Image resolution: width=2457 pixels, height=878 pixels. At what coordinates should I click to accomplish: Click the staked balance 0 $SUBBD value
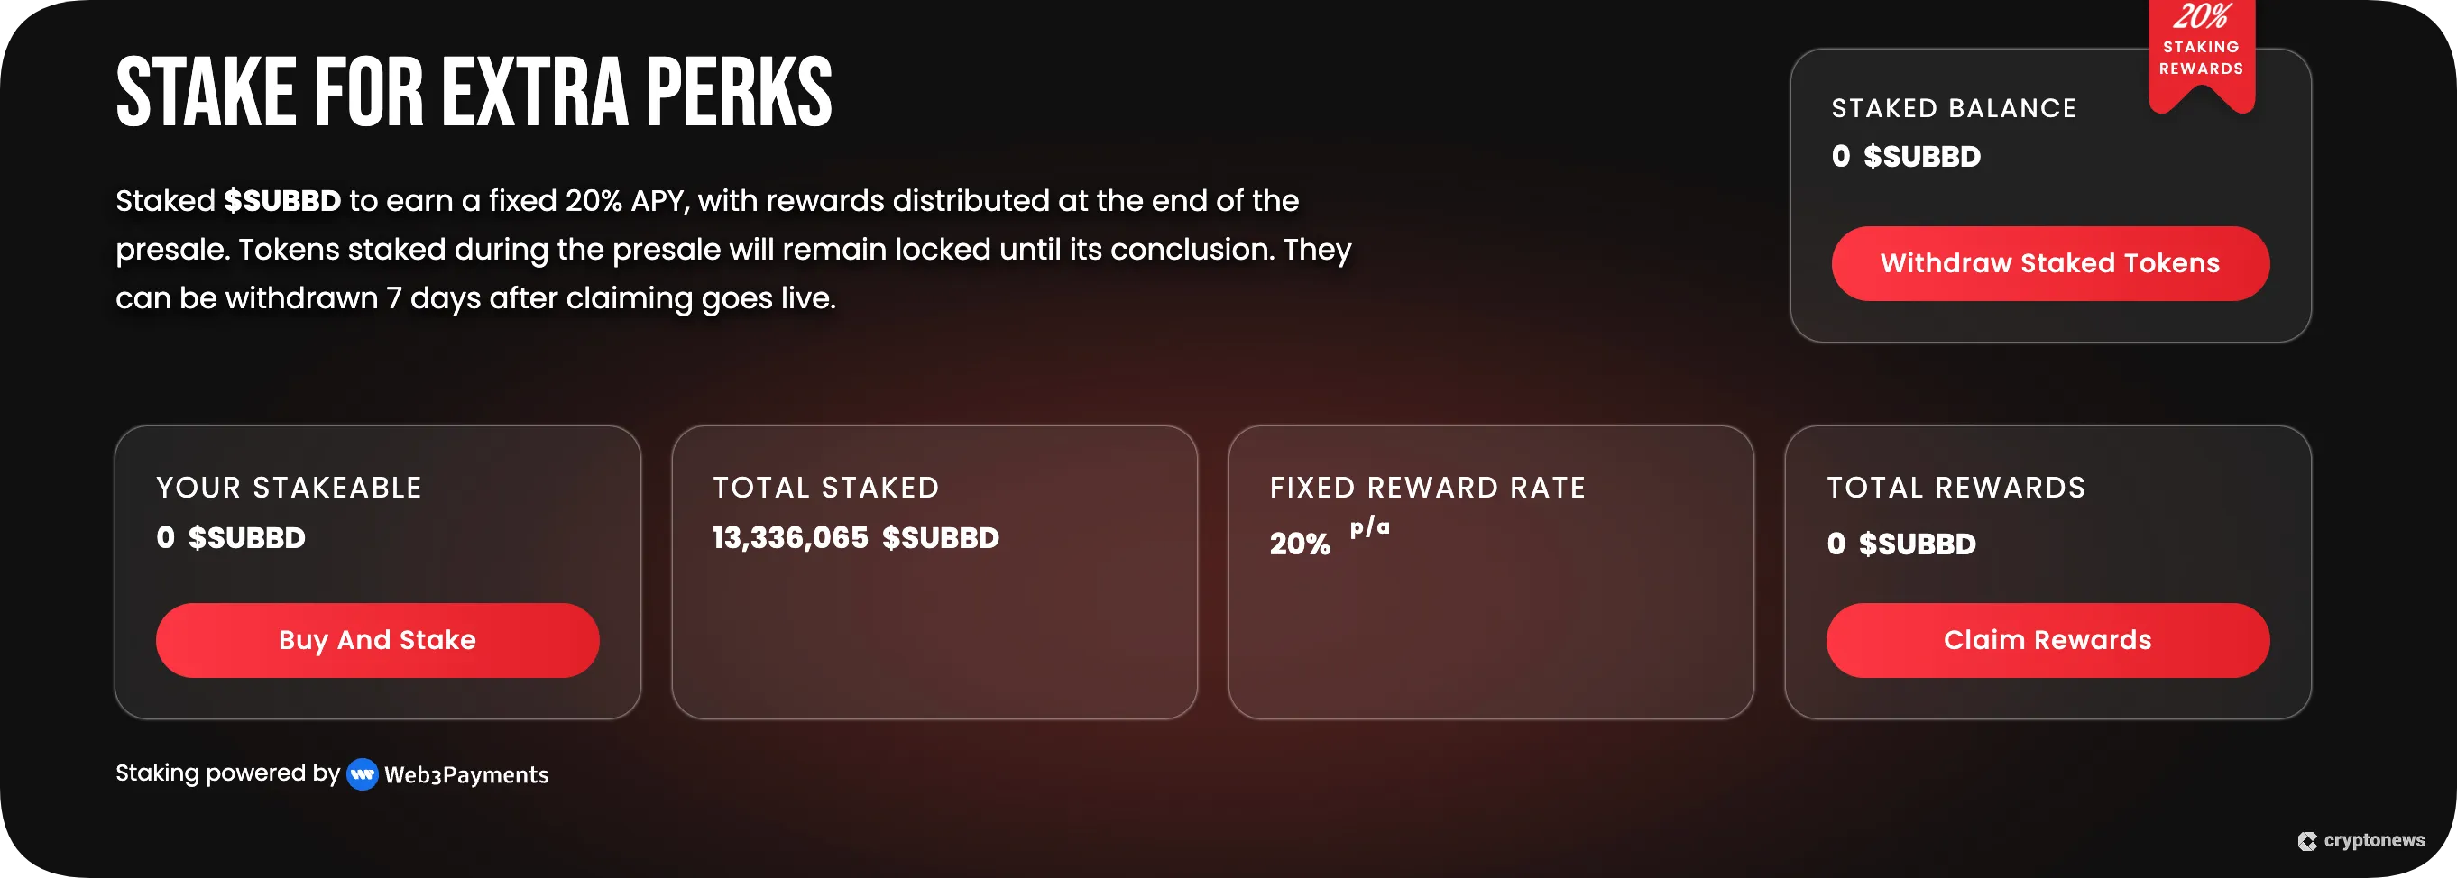1906,156
